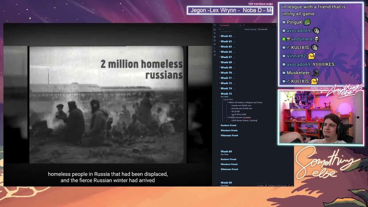Click '2,000 Worker Strikers / Uprising' line

coord(244,120)
